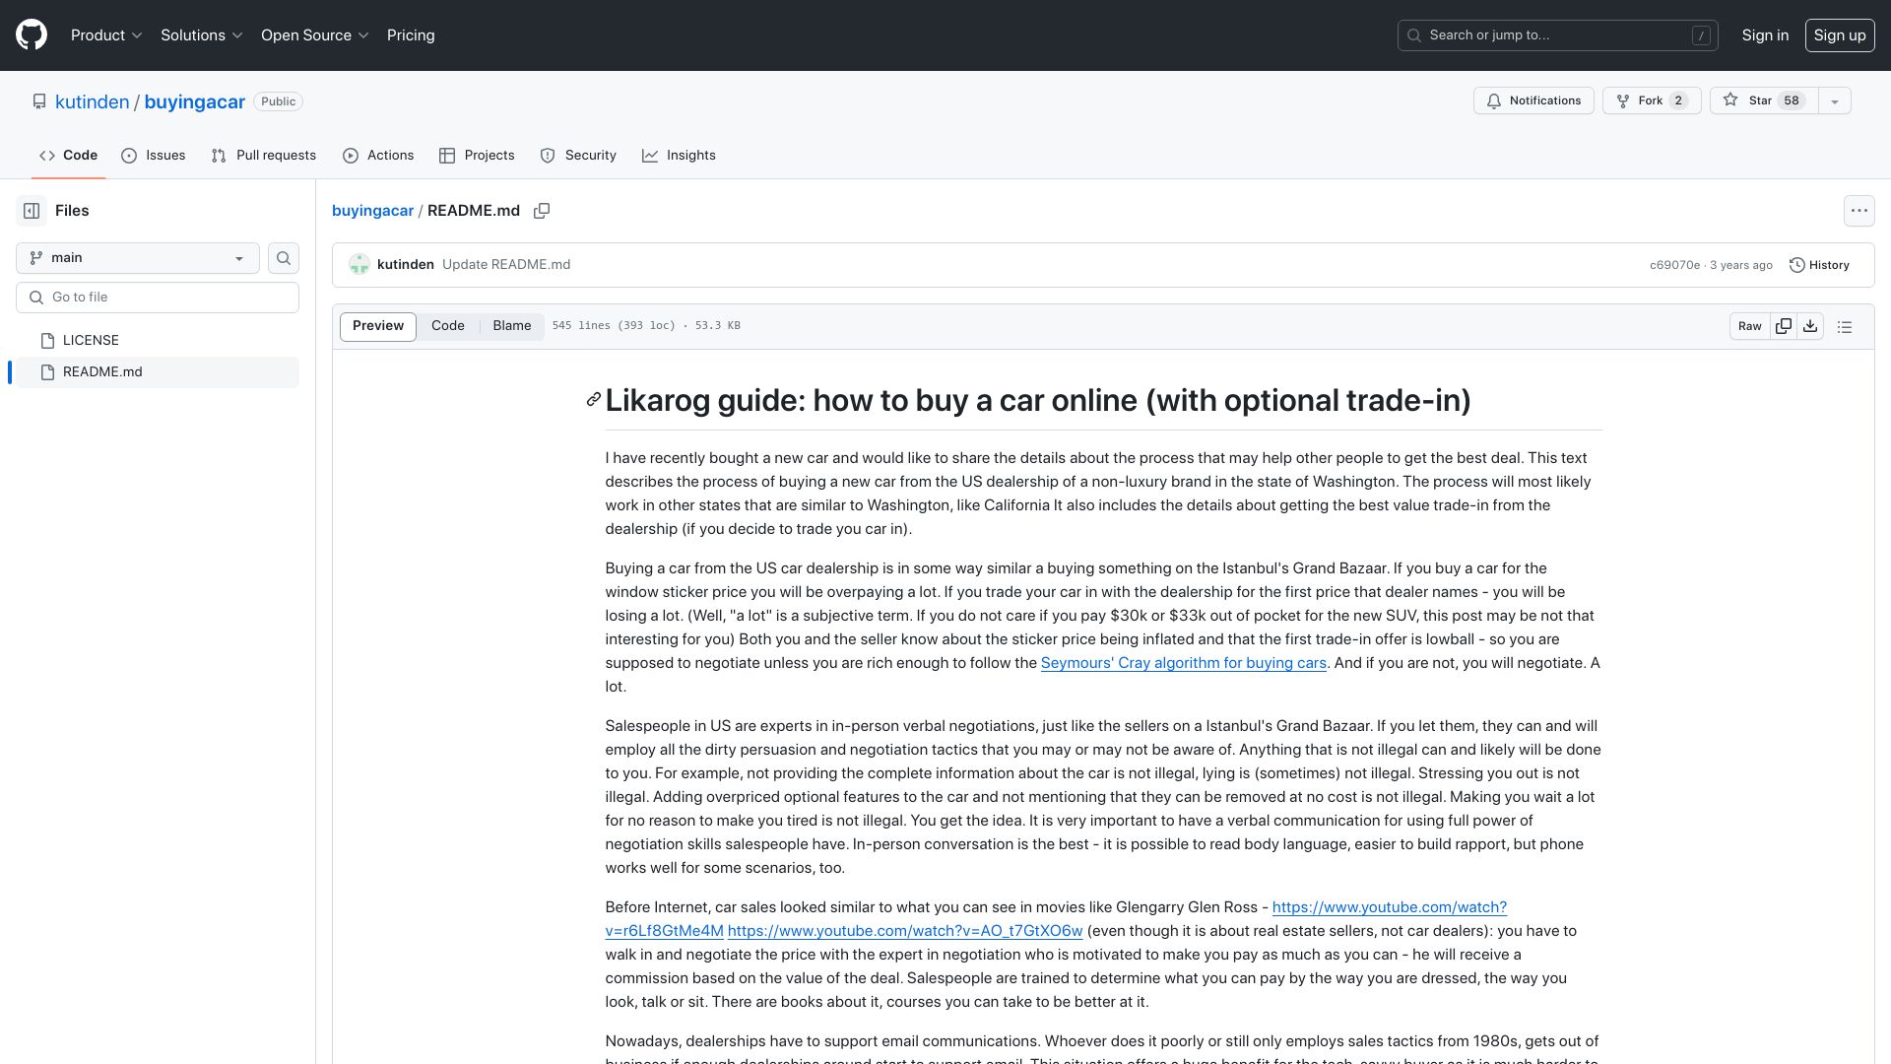Click the Sign in link
Viewport: 1891px width, 1064px height.
(x=1765, y=35)
